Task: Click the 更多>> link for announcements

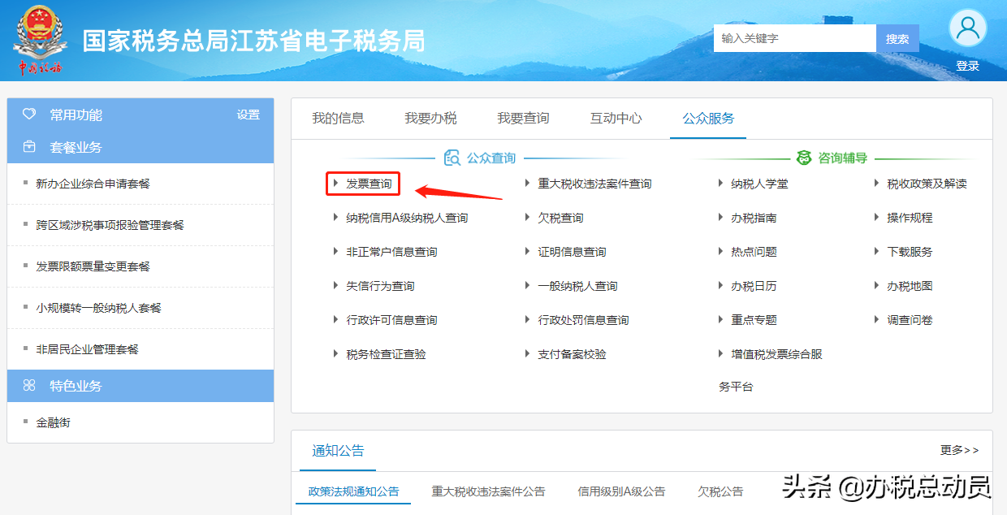Action: click(x=959, y=451)
